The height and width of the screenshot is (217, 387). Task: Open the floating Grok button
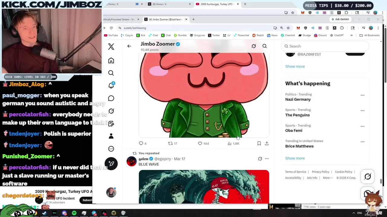368,177
